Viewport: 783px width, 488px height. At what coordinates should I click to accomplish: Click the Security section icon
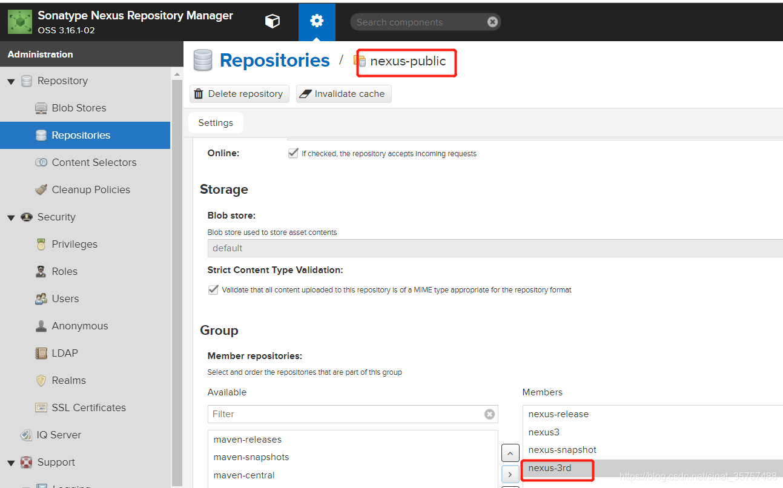pos(27,217)
